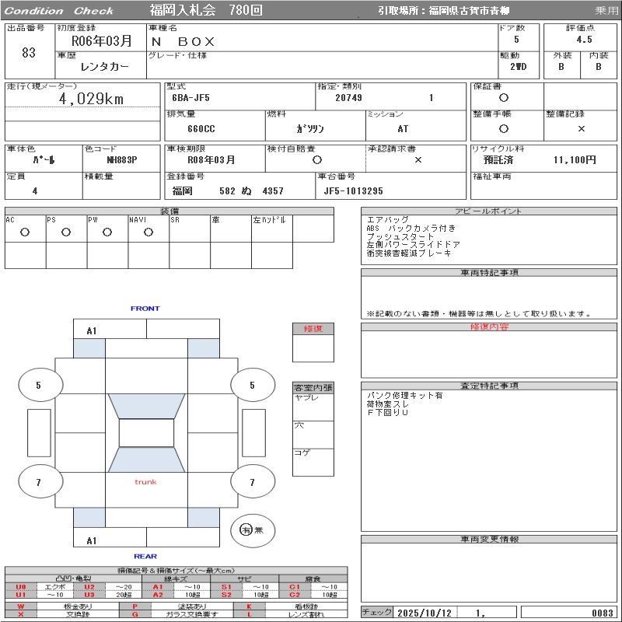Select the model code "6BA-JF5"
Screen dimensions: 622x622
(x=190, y=98)
